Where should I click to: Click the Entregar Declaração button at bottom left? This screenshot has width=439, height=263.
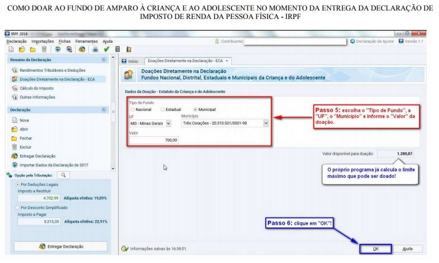tap(61, 246)
